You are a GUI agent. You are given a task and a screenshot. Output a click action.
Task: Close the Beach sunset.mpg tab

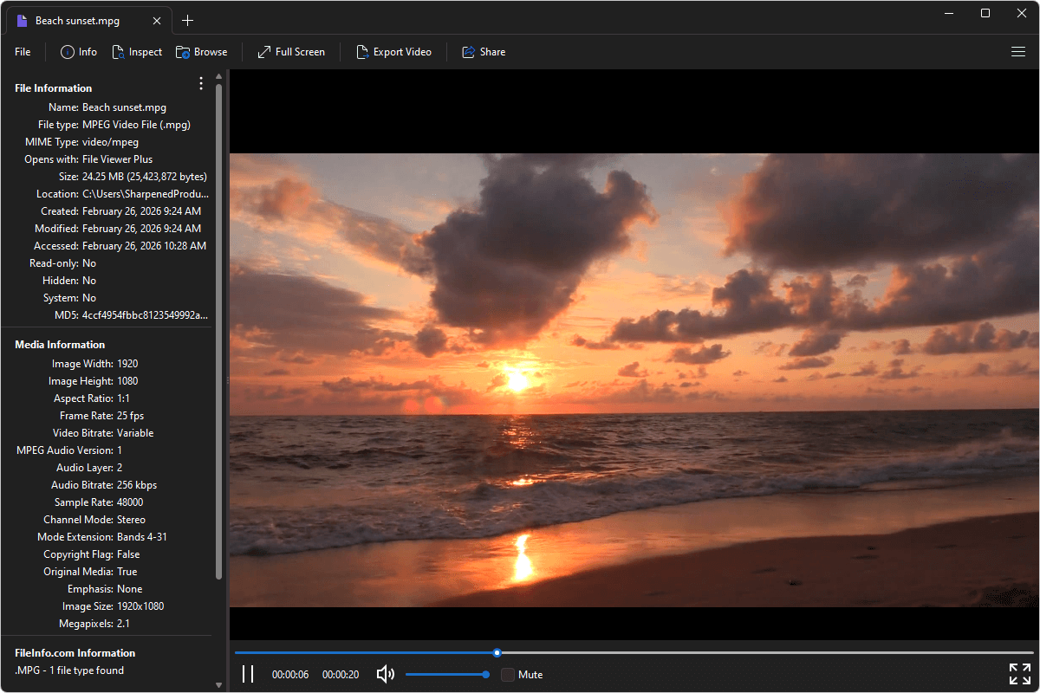(156, 19)
